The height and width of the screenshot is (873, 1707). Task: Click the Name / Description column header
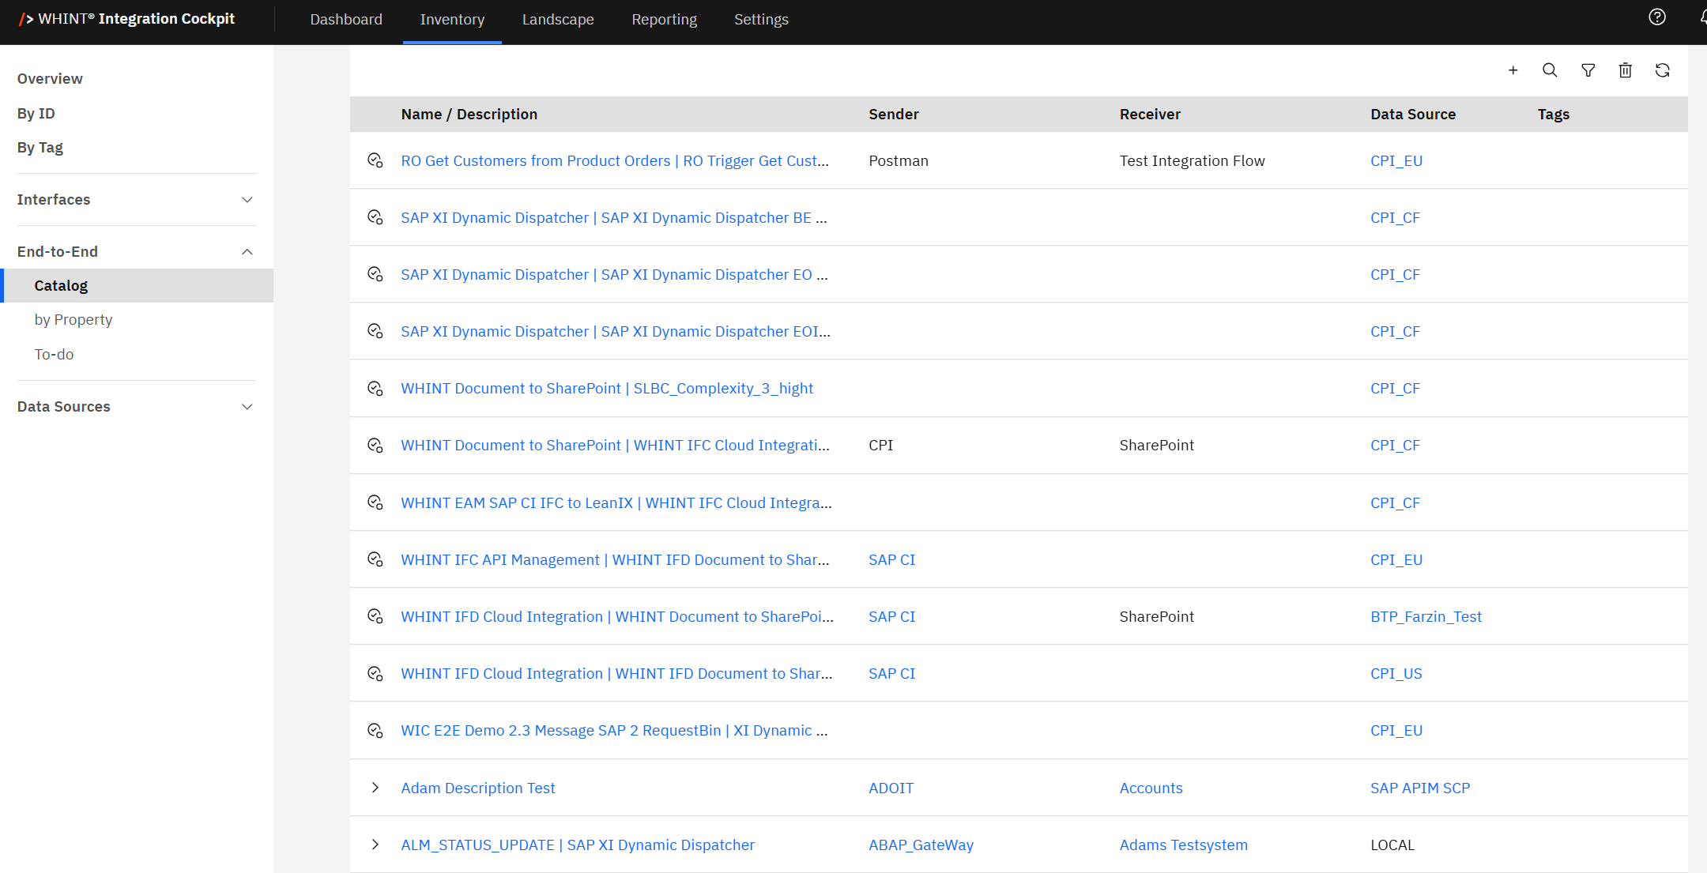(469, 115)
